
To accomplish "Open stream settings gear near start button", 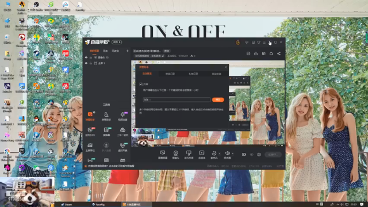I will point(259,155).
